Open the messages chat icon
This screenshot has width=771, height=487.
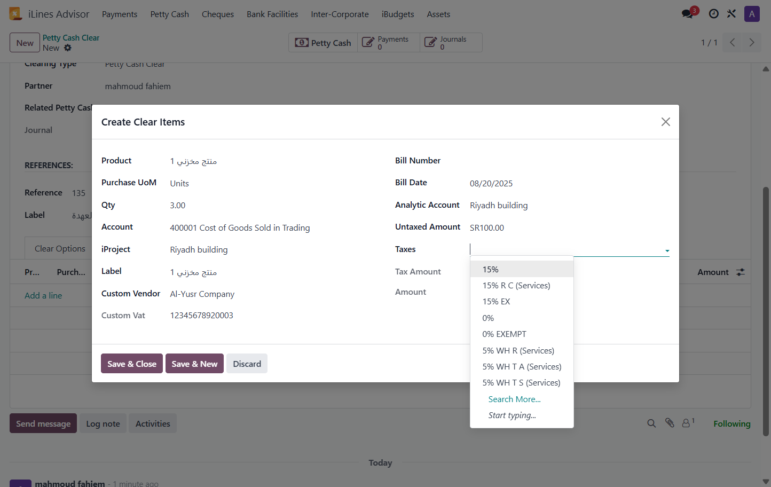tap(688, 14)
